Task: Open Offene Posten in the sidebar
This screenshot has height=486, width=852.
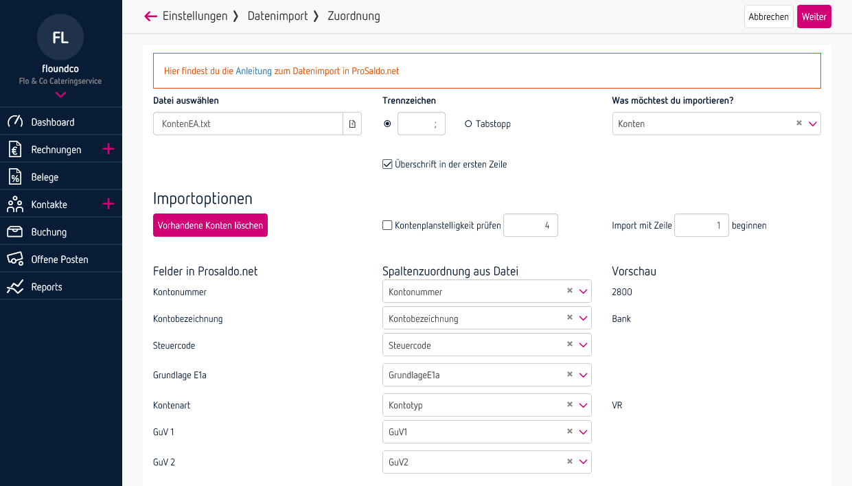Action: [60, 259]
